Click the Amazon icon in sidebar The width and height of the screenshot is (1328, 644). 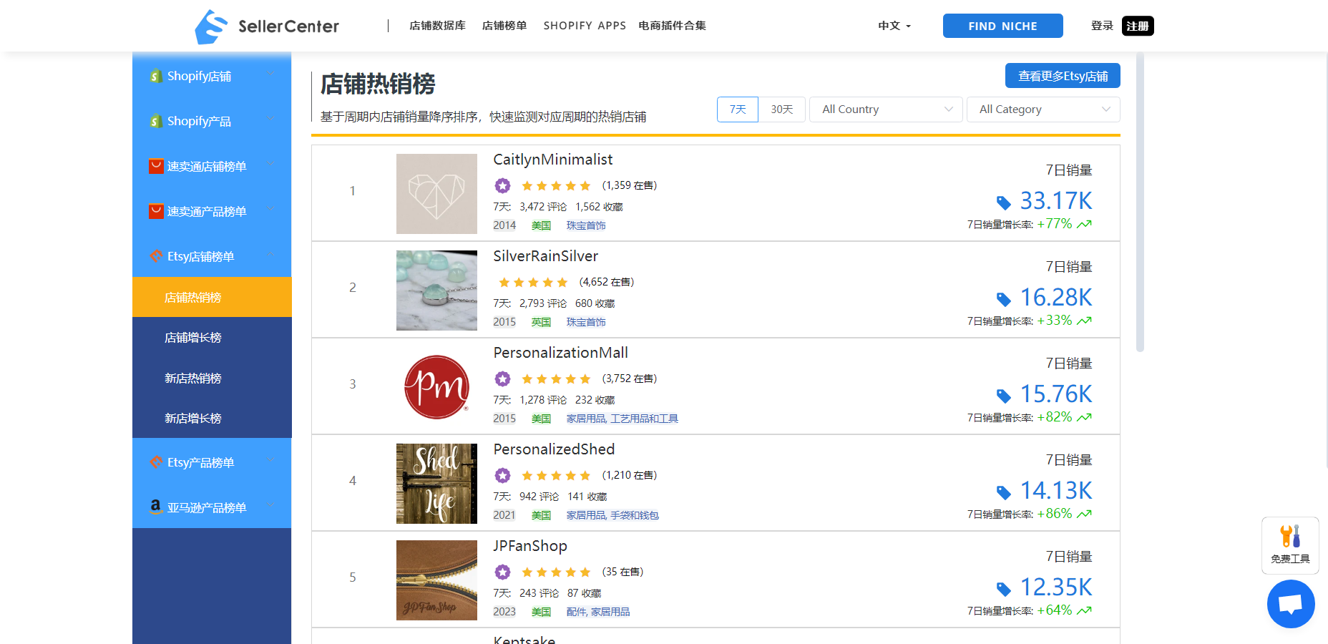click(155, 507)
